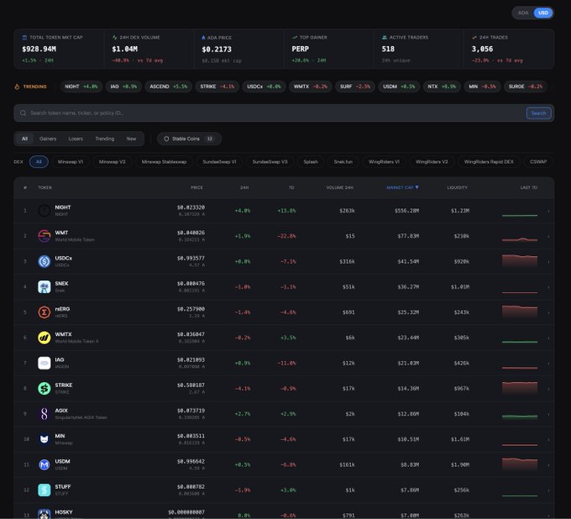
Task: Open trending STRIKE -4.1% chip
Action: click(x=217, y=86)
